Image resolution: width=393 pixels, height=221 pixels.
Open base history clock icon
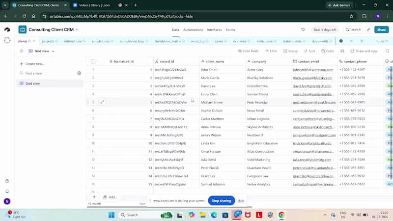pyautogui.click(x=303, y=29)
